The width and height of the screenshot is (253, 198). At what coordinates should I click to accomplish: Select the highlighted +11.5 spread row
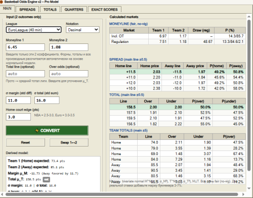point(178,72)
